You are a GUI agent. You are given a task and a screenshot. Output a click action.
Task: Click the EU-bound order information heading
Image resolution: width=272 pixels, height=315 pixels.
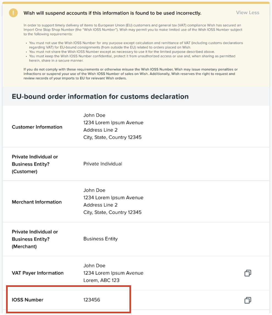pyautogui.click(x=100, y=97)
